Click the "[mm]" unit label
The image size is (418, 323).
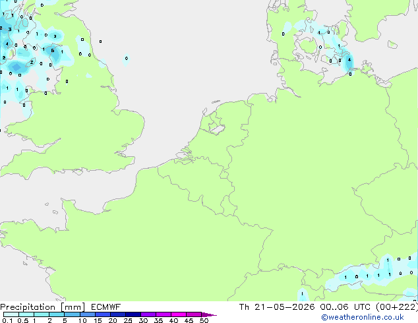pyautogui.click(x=73, y=307)
